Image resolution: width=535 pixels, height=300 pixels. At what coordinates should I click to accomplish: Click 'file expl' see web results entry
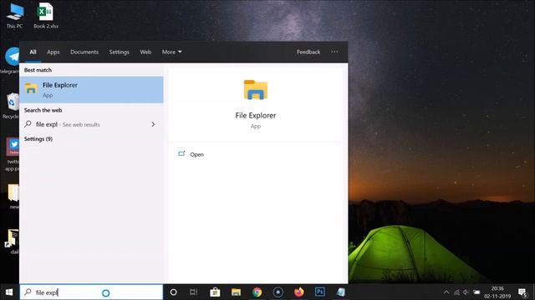pyautogui.click(x=91, y=124)
